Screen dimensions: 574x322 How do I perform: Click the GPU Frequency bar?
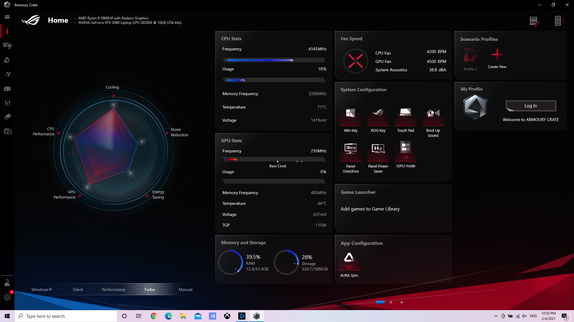click(x=274, y=160)
